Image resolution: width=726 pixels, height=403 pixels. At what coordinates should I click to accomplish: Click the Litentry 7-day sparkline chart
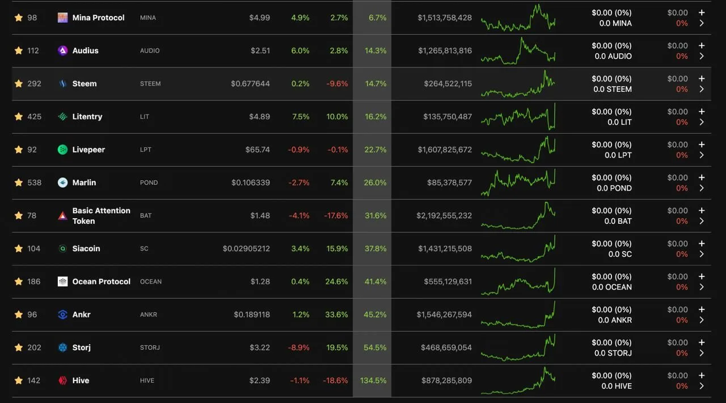pyautogui.click(x=518, y=116)
